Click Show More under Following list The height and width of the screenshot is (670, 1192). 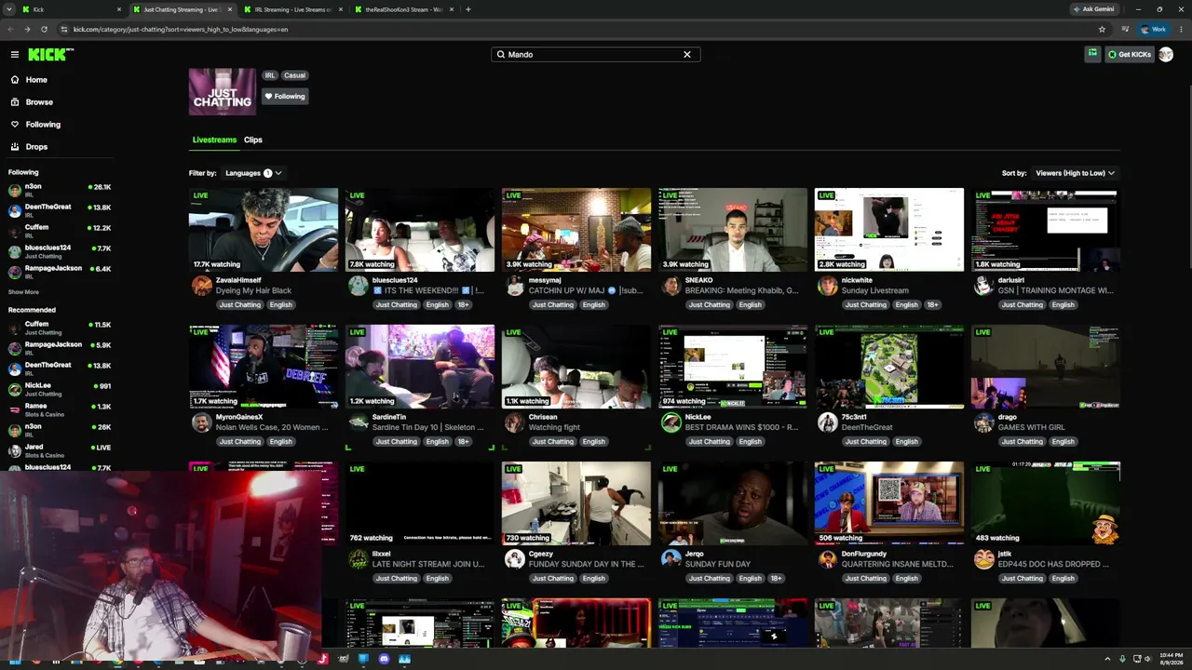coord(23,292)
